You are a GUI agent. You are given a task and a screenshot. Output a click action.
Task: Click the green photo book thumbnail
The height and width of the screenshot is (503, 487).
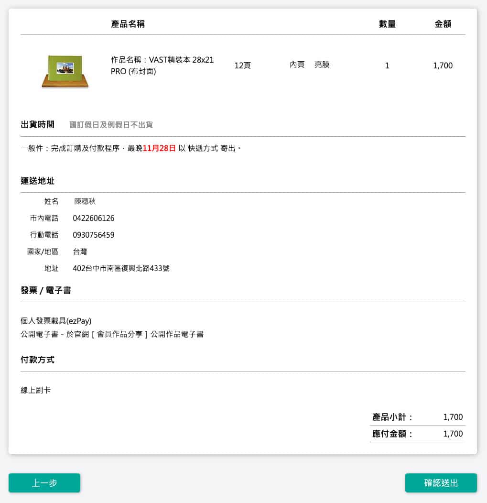pyautogui.click(x=65, y=71)
